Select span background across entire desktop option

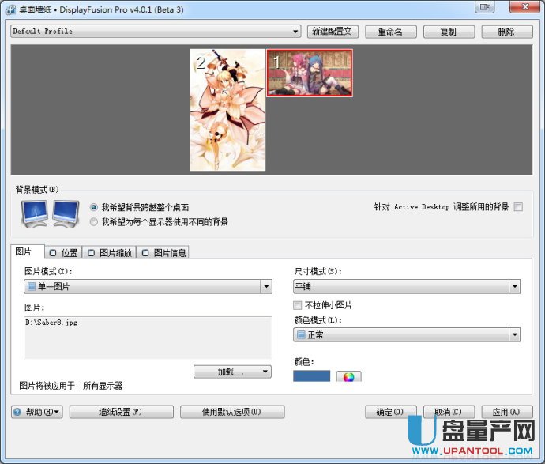click(x=95, y=207)
